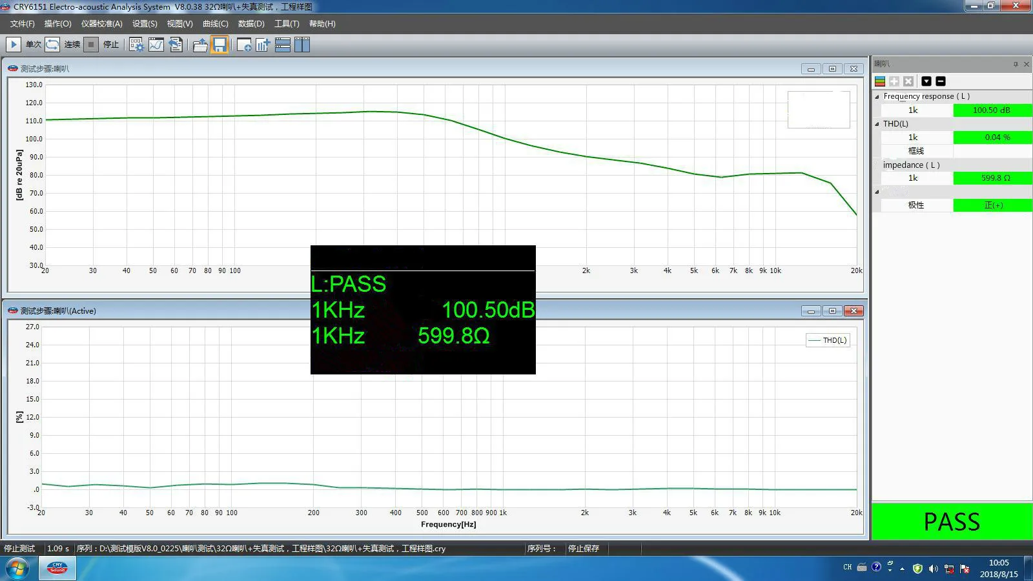Start continuous loop testing
Screen dimensions: 1033x581
click(53, 45)
